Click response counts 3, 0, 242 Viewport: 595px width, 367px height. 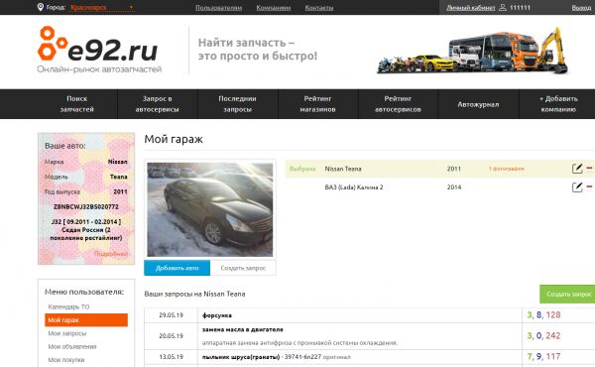543,336
